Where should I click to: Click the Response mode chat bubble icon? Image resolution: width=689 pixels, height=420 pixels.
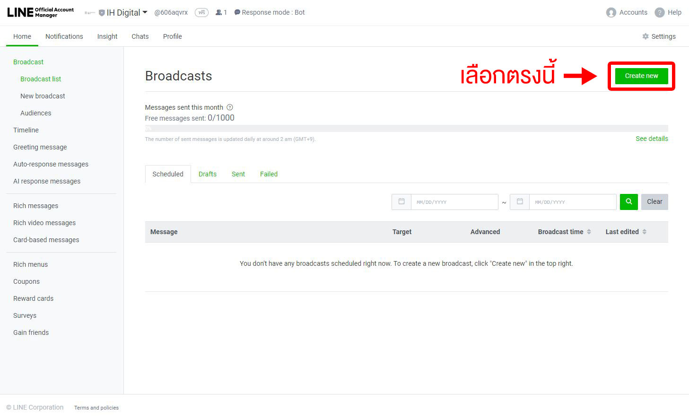pyautogui.click(x=237, y=12)
